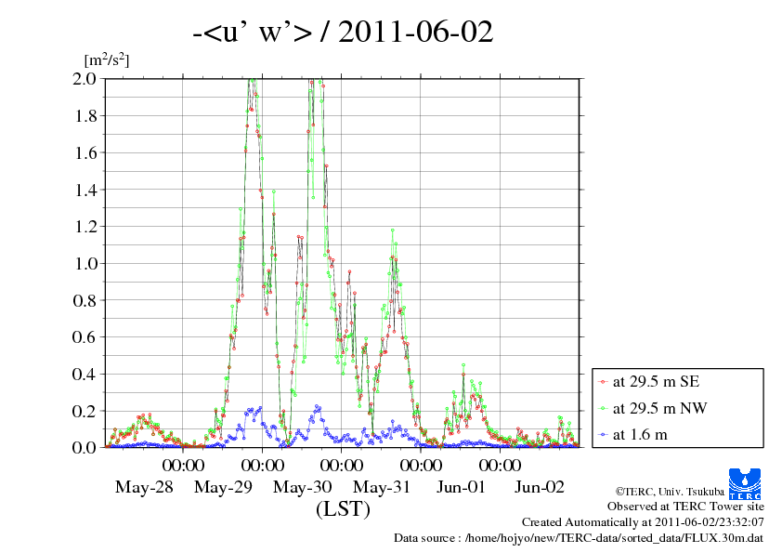Click the y-axis value 1.0
Screen dimensions: 782x553
(x=85, y=264)
